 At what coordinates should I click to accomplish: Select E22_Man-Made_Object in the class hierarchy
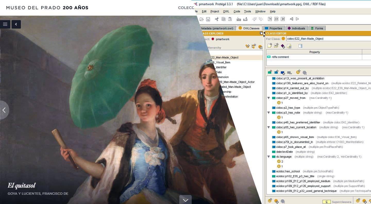tap(225, 57)
